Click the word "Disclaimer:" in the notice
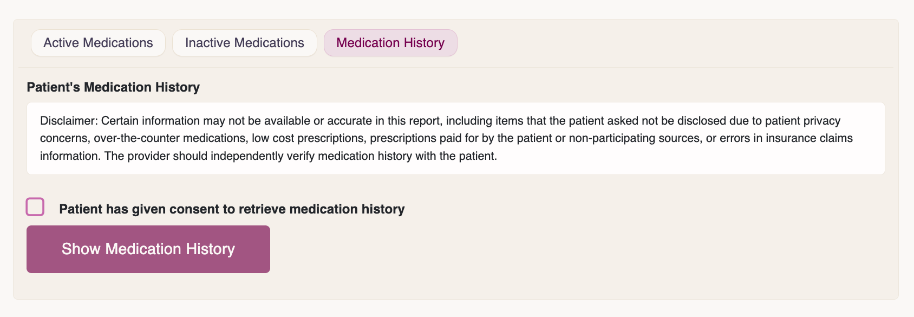Image resolution: width=914 pixels, height=317 pixels. point(69,121)
